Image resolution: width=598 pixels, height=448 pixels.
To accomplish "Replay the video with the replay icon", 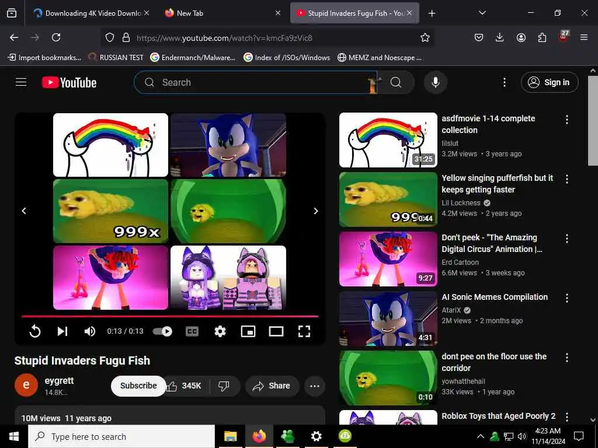I will point(34,331).
